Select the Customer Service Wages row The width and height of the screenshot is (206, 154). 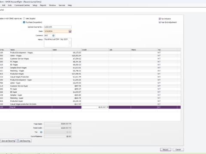[90, 59]
